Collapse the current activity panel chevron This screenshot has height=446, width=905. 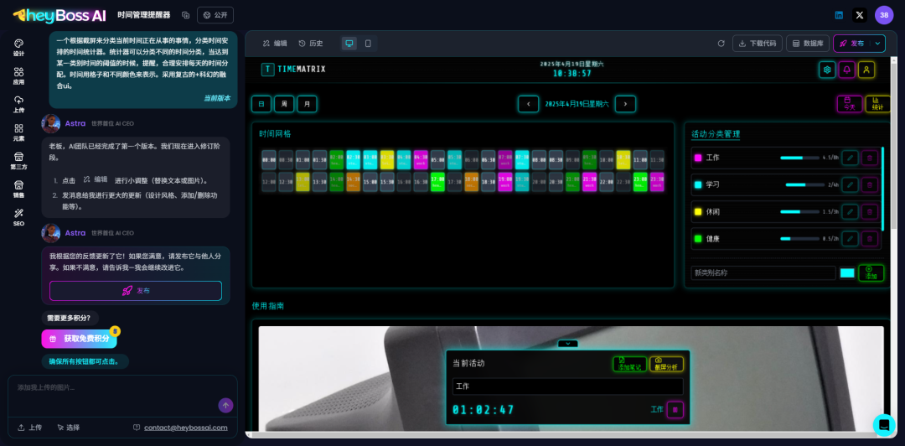[568, 343]
